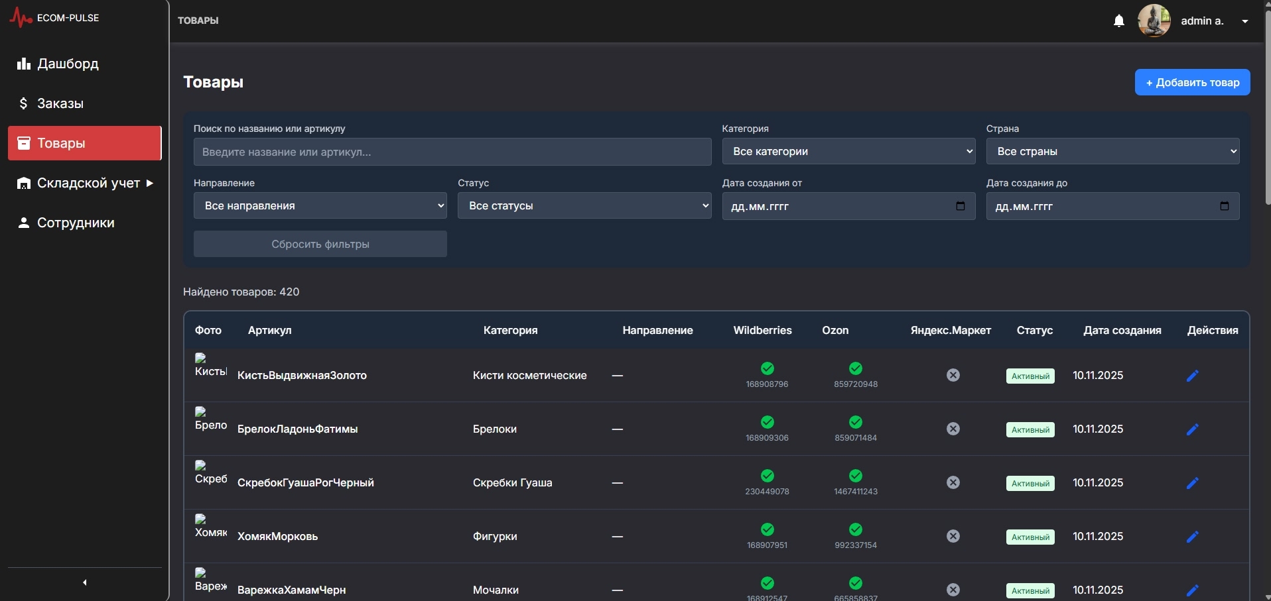Click the admin avatar picture
The width and height of the screenshot is (1271, 601).
tap(1154, 21)
